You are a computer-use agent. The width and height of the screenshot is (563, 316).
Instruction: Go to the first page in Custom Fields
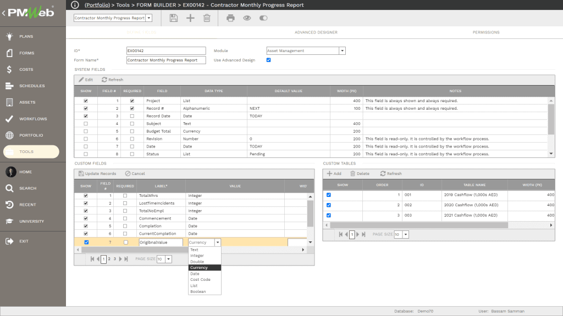[92, 259]
